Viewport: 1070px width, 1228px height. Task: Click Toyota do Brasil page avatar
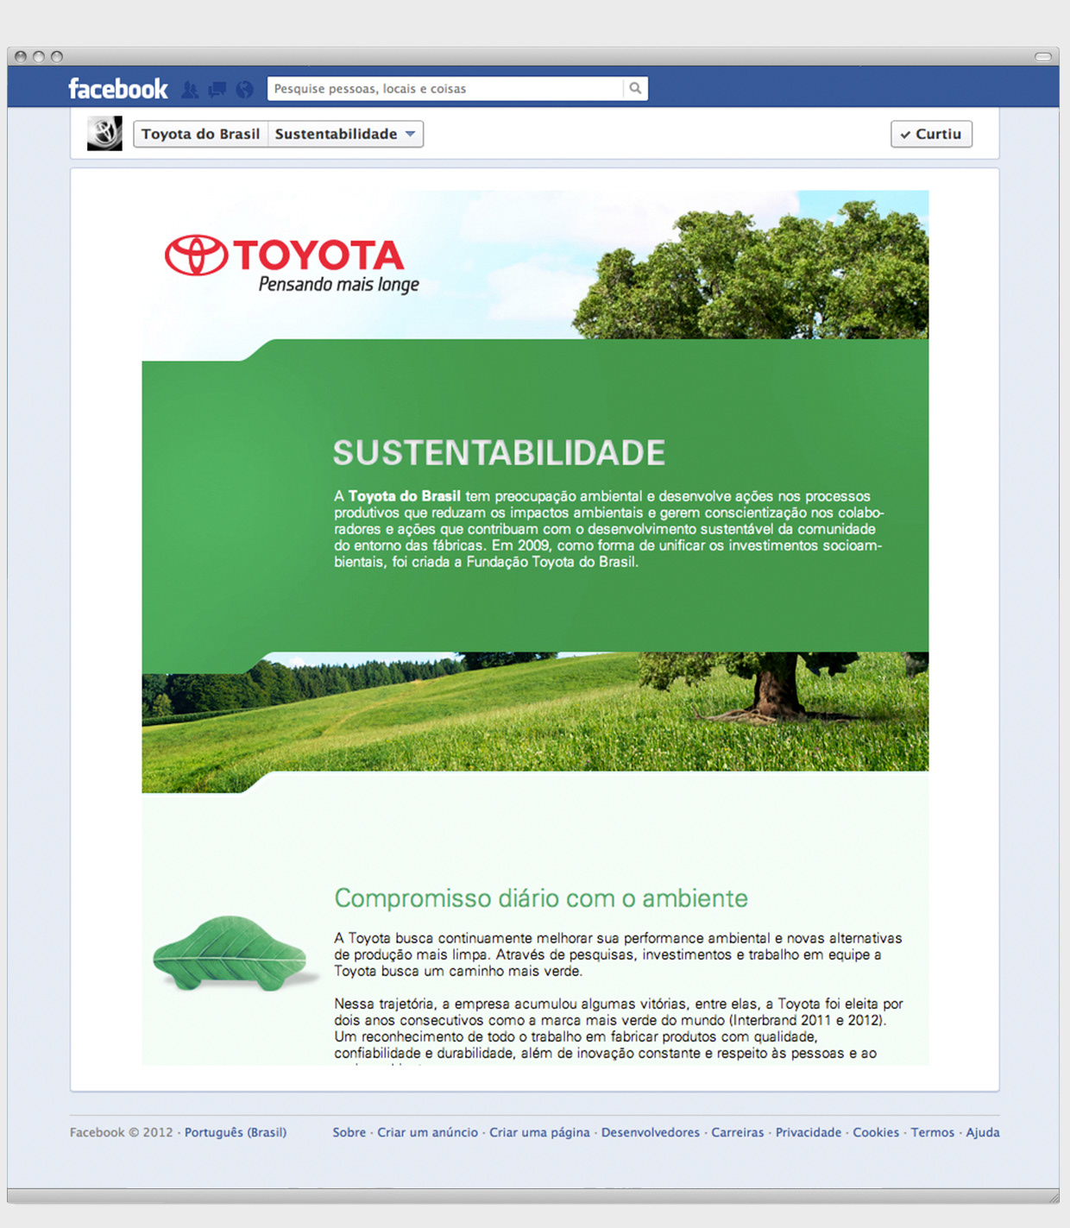coord(104,134)
